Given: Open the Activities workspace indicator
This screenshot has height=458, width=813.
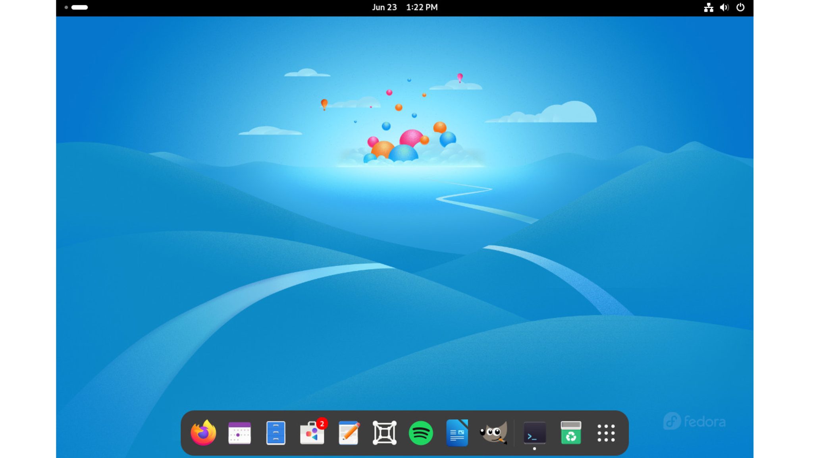Looking at the screenshot, I should click(76, 7).
